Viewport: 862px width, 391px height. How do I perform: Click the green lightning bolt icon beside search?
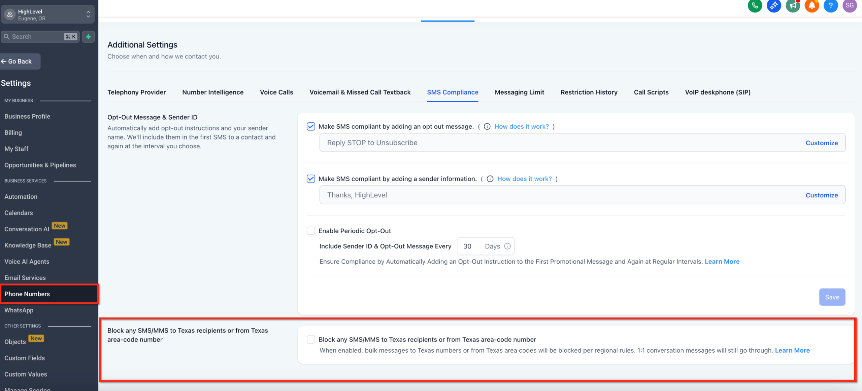(x=88, y=37)
